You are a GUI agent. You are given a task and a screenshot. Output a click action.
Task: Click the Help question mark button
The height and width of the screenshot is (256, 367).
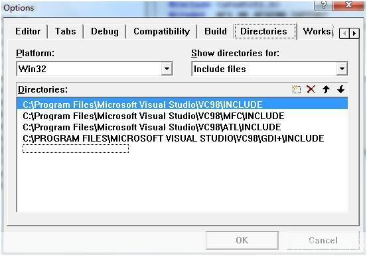pos(324,5)
